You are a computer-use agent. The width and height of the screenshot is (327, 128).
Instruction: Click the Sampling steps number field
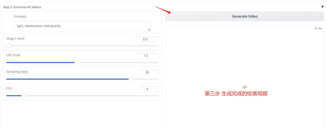149,72
